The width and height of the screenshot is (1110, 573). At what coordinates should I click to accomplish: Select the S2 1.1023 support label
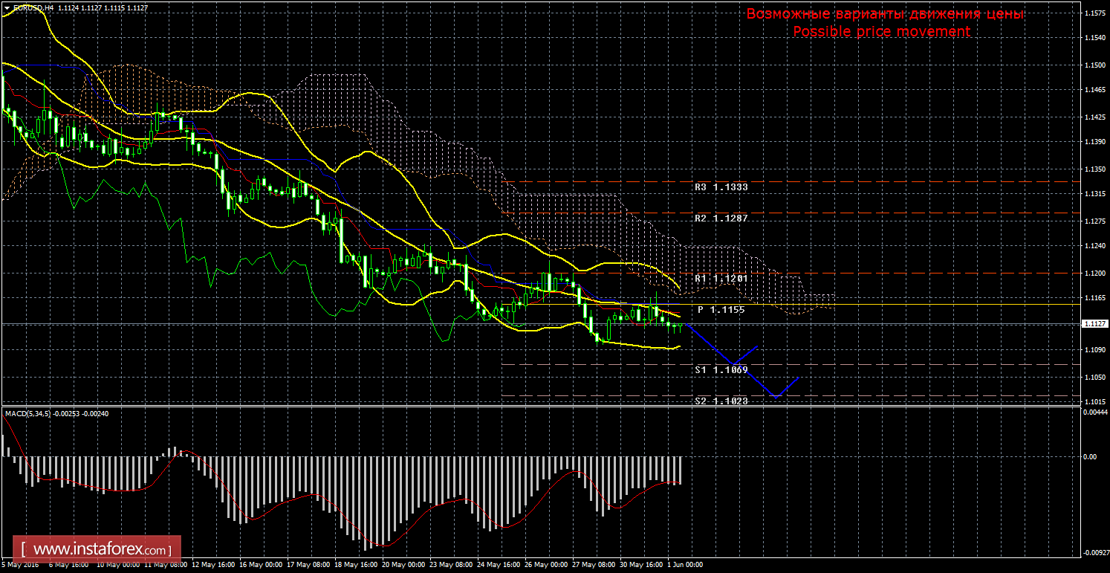point(721,401)
